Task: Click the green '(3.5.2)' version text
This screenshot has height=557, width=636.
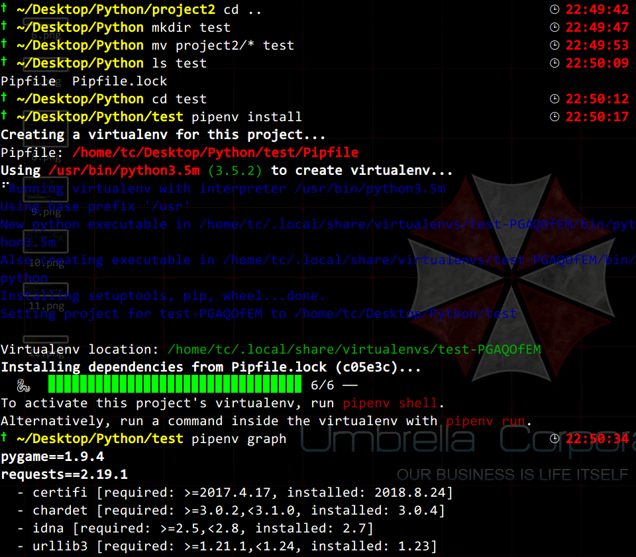Action: pos(235,171)
